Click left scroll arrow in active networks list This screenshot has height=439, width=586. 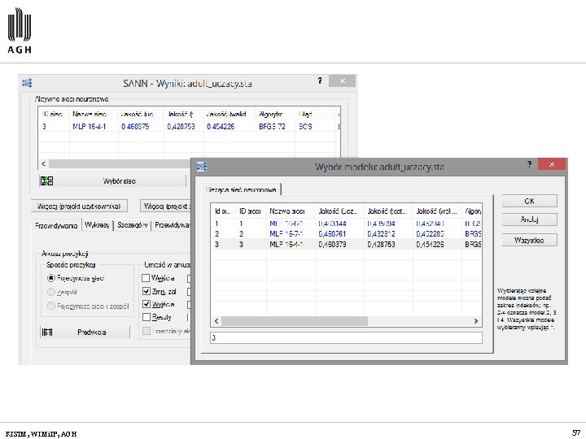coord(44,163)
